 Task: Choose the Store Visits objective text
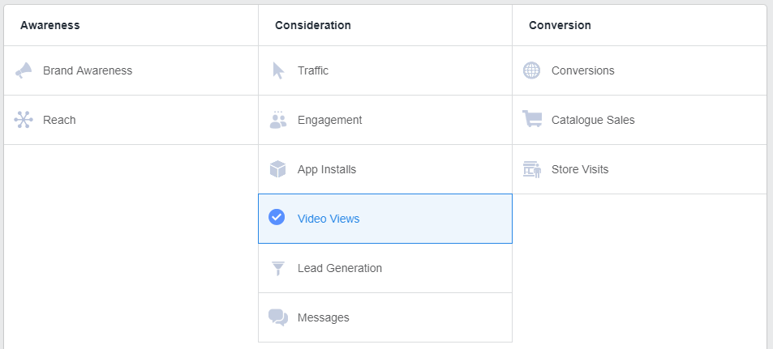coord(580,169)
